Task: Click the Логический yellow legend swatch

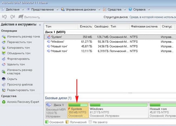Action: [x=67, y=122]
